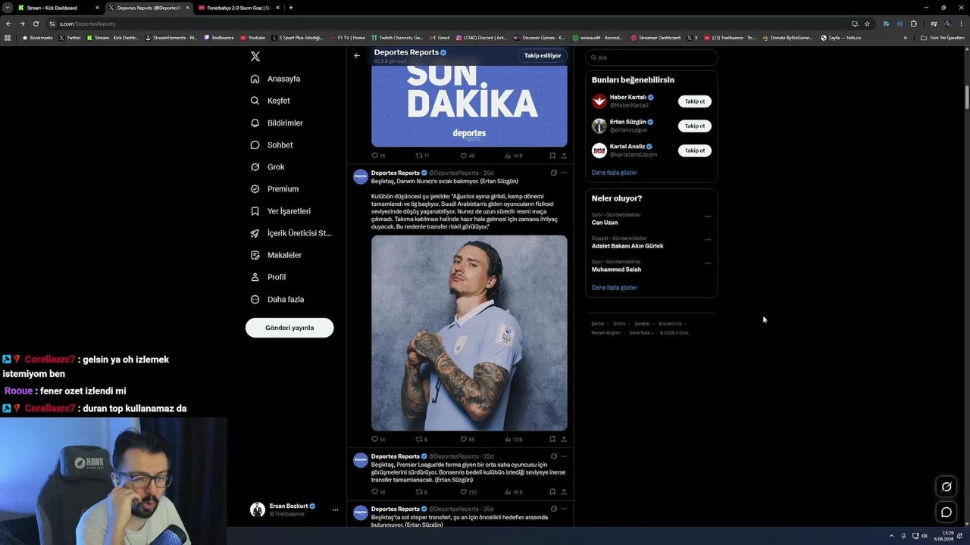Open a new browser tab
Image resolution: width=970 pixels, height=545 pixels.
pos(291,8)
